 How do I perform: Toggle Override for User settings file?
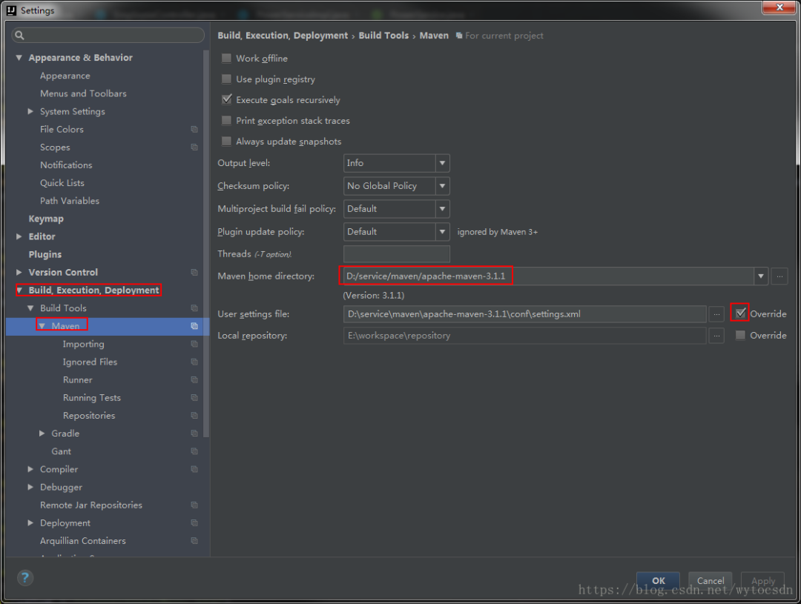(740, 314)
